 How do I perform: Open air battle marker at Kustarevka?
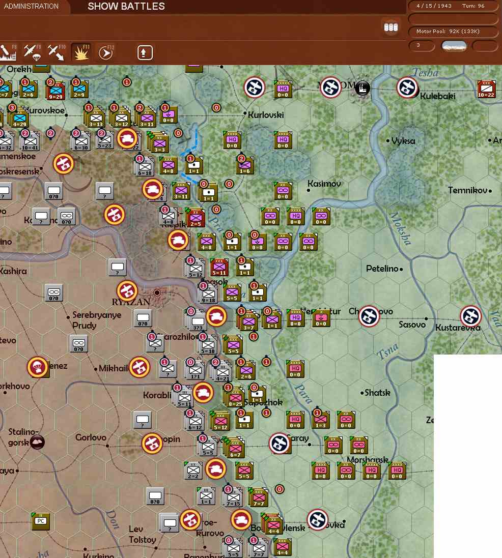[x=470, y=316]
